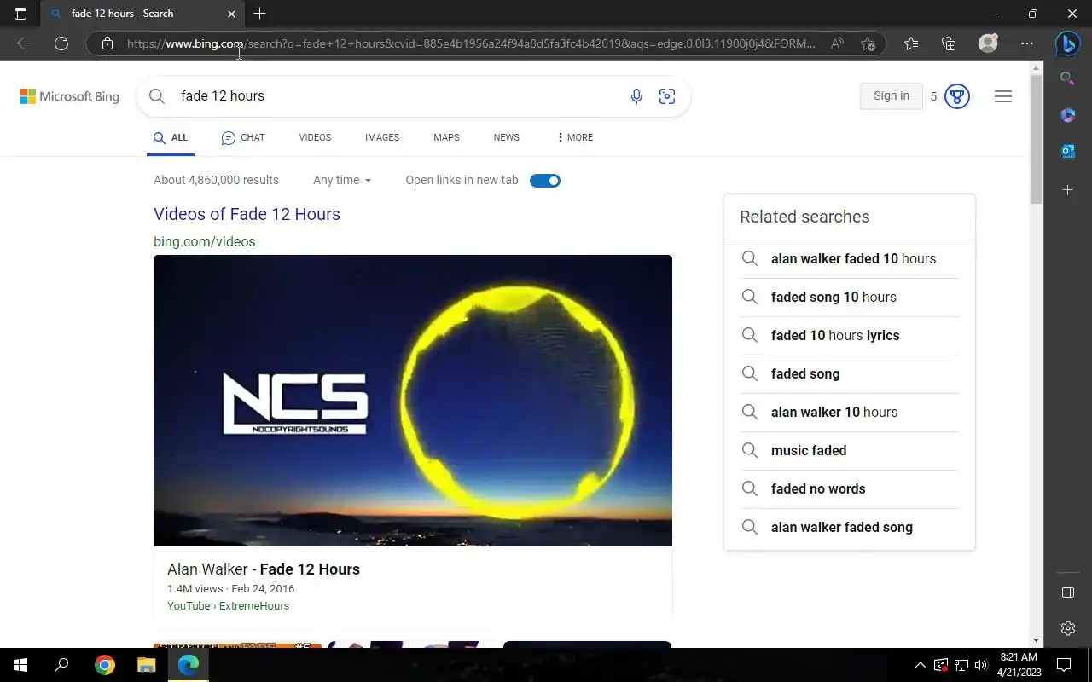Click the Edge taskbar icon
Image resolution: width=1092 pixels, height=682 pixels.
[189, 665]
